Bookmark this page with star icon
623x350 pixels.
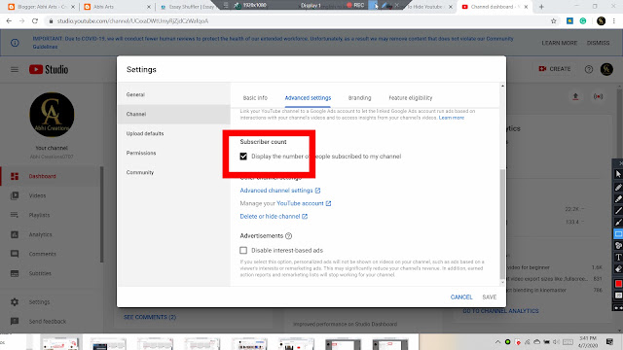[x=554, y=21]
